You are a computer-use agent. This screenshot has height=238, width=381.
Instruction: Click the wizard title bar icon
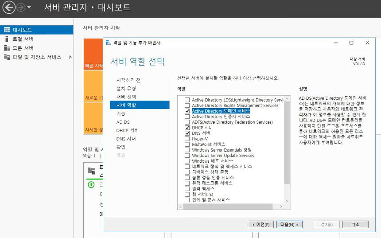click(x=109, y=43)
